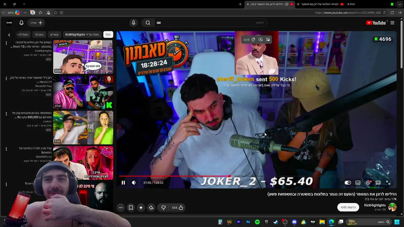Open Photoshop from the taskbar
The width and height of the screenshot is (404, 227).
(x=248, y=222)
